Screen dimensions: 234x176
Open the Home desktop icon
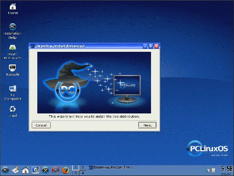coord(13,9)
